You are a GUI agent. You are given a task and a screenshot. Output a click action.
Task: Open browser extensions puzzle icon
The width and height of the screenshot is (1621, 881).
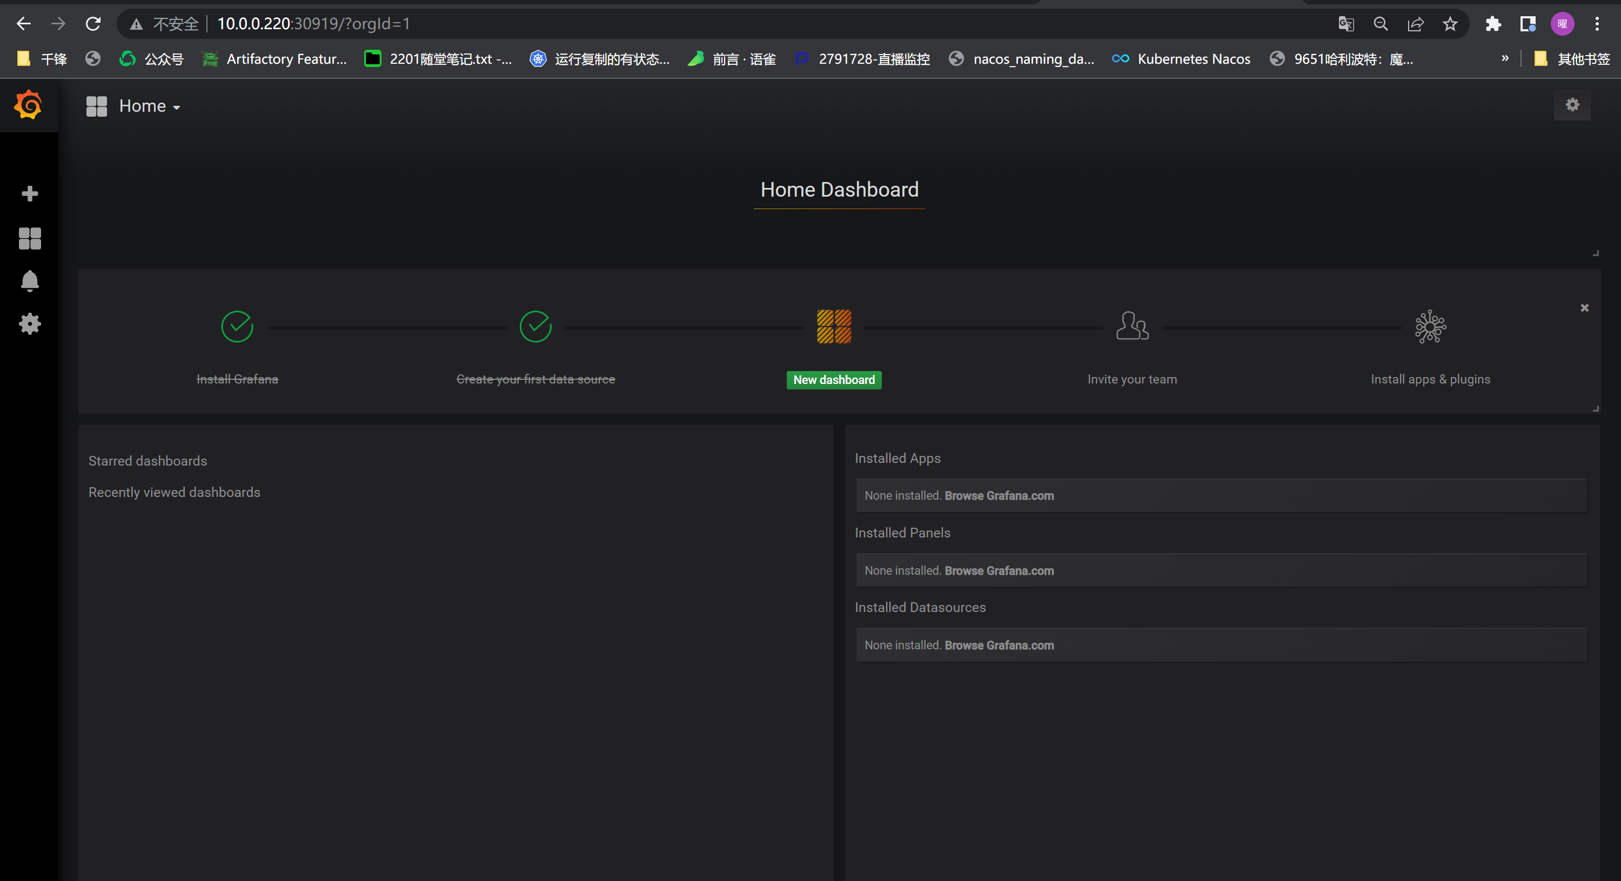point(1492,24)
